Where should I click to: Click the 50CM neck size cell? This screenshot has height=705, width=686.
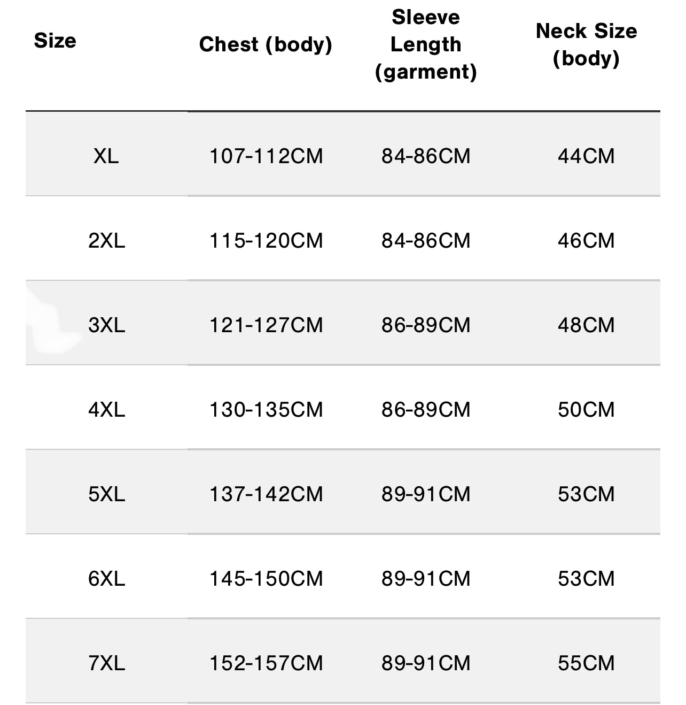(x=586, y=410)
